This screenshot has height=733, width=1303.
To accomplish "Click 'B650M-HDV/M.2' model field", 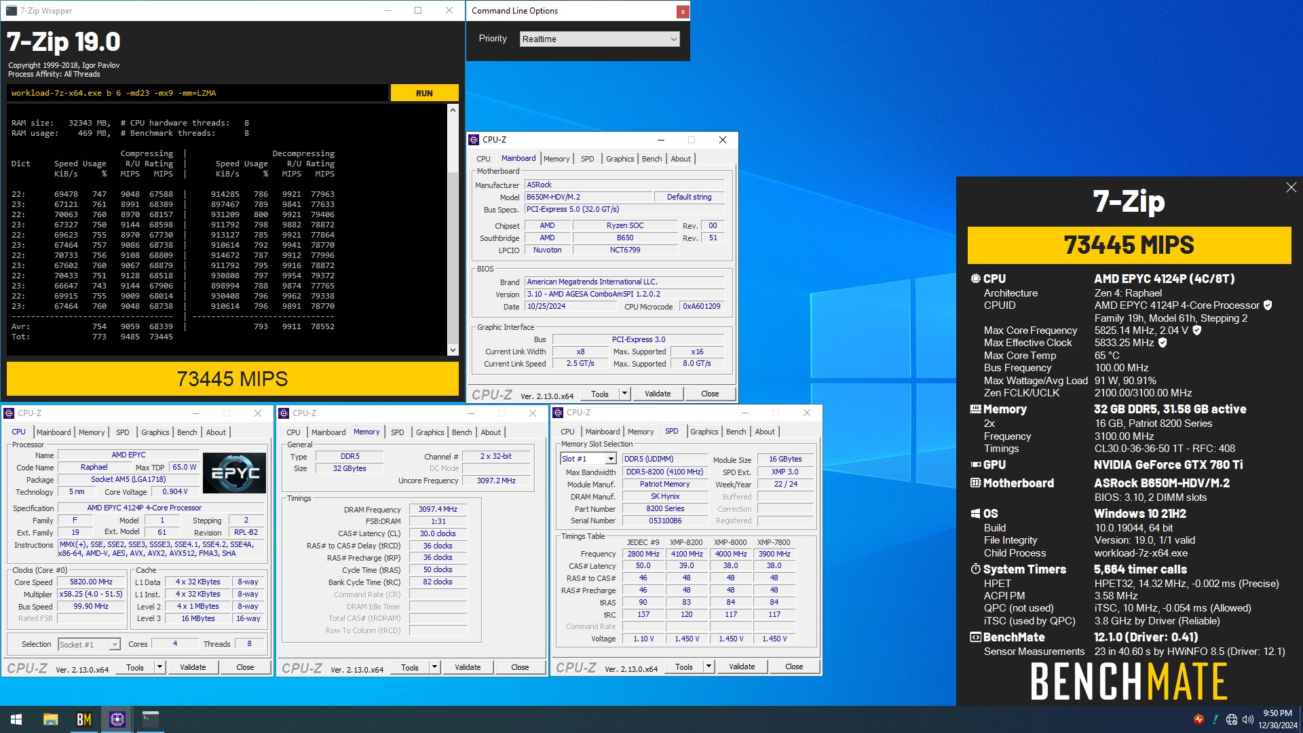I will click(x=588, y=197).
